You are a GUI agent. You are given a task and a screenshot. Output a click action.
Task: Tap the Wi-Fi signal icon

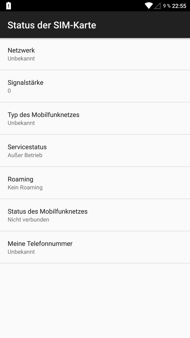coord(148,6)
